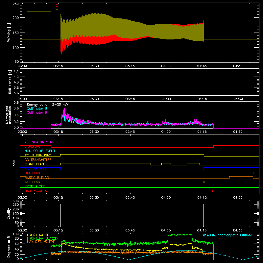
Task: Click the "Absolute geomagnetic latitude" legend label
Action: (227, 235)
